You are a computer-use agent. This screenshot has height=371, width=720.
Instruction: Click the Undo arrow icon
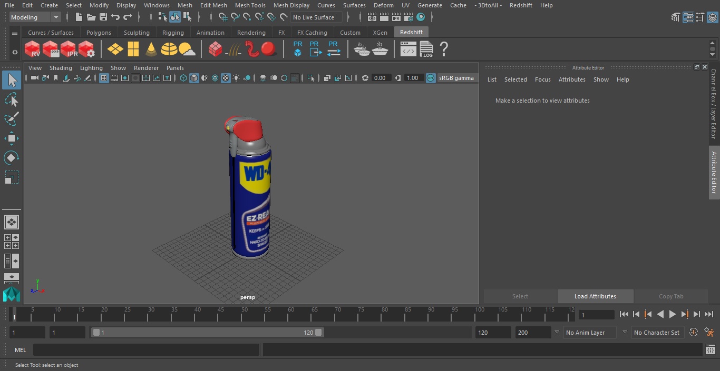115,17
